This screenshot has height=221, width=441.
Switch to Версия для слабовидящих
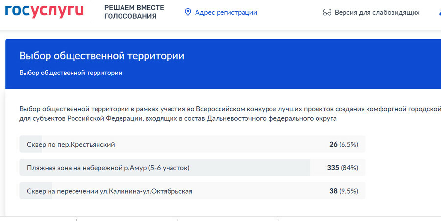(377, 12)
